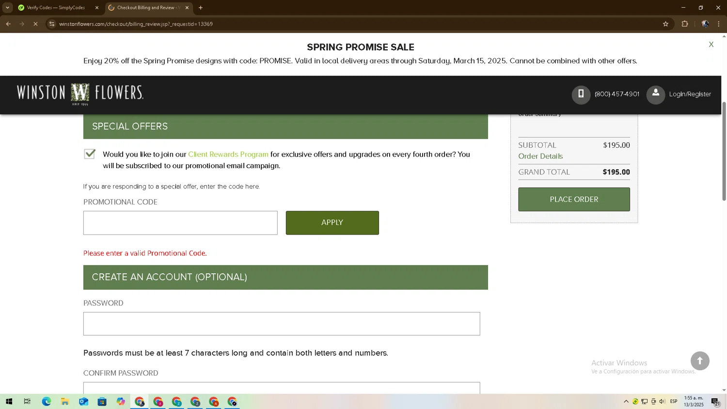This screenshot has height=409, width=727.
Task: Launch Microsoft Edge from the taskbar
Action: (46, 401)
